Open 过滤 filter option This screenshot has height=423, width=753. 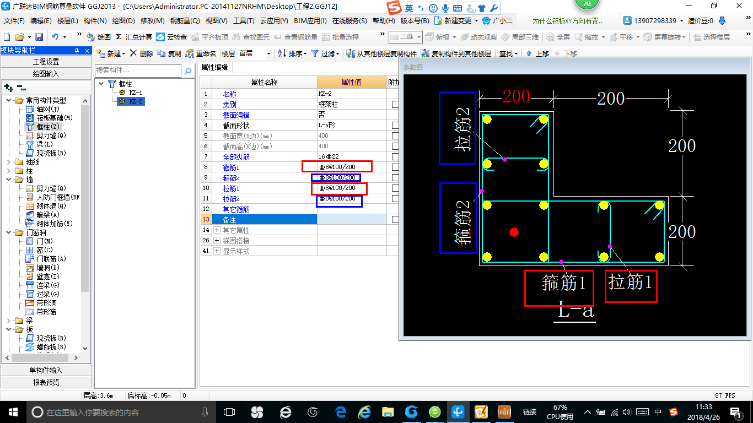[x=325, y=53]
